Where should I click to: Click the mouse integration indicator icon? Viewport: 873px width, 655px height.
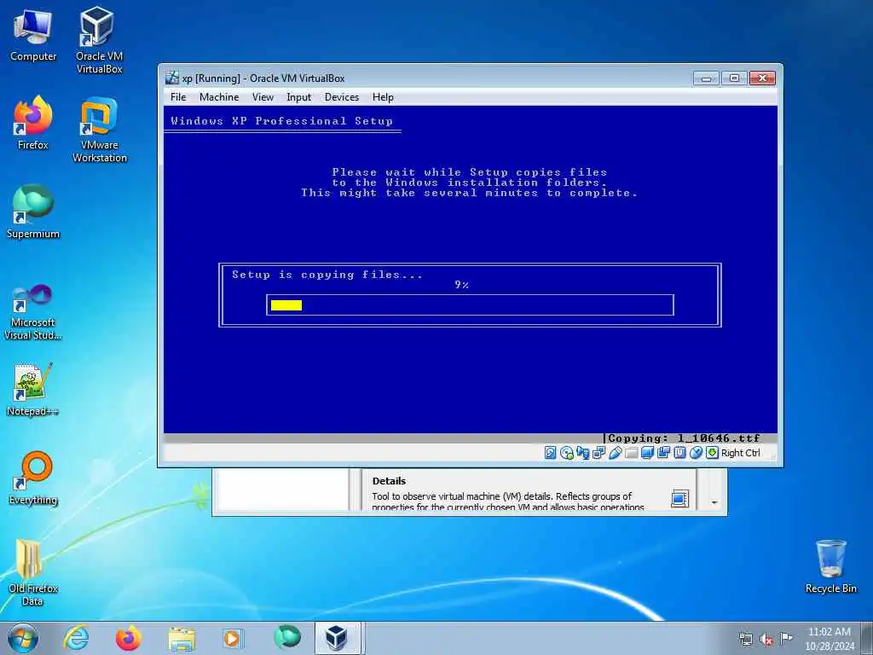click(696, 453)
